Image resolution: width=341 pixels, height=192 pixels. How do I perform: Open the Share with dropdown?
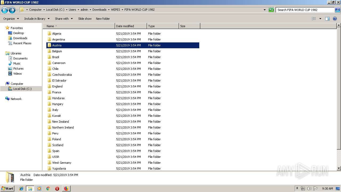click(x=64, y=19)
